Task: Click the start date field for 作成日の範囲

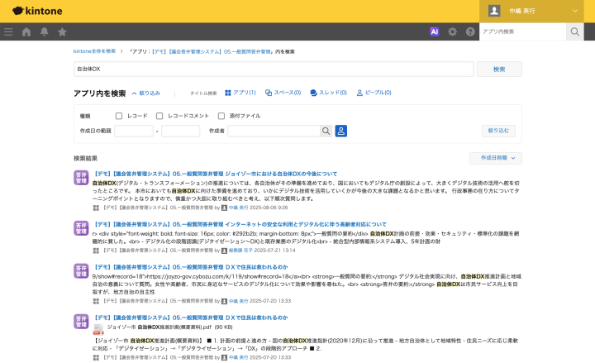Action: tap(134, 131)
